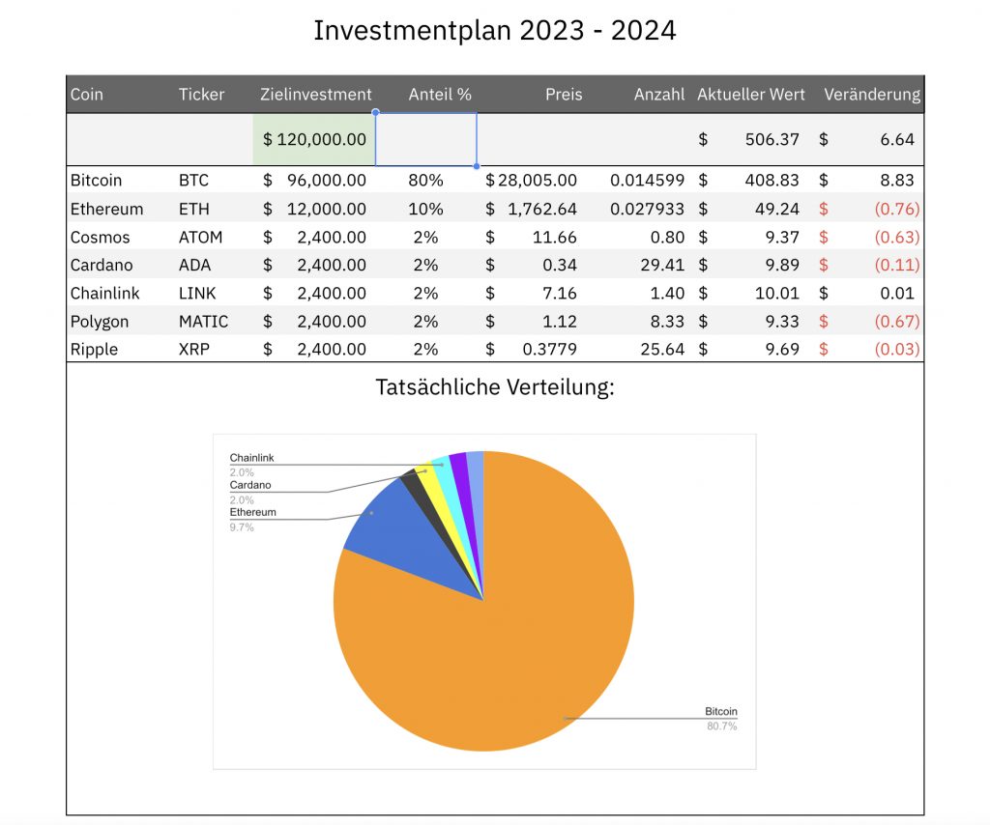The image size is (990, 825).
Task: Select the Bitcoin coin name cell
Action: (x=96, y=181)
